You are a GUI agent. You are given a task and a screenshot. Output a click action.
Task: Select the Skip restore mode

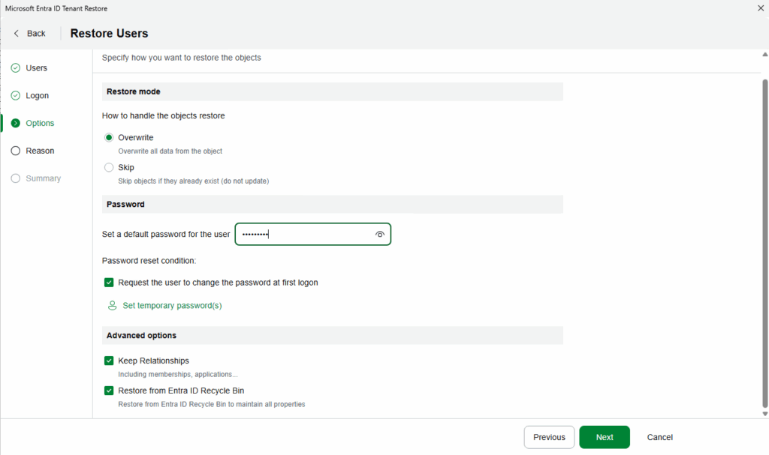point(109,167)
